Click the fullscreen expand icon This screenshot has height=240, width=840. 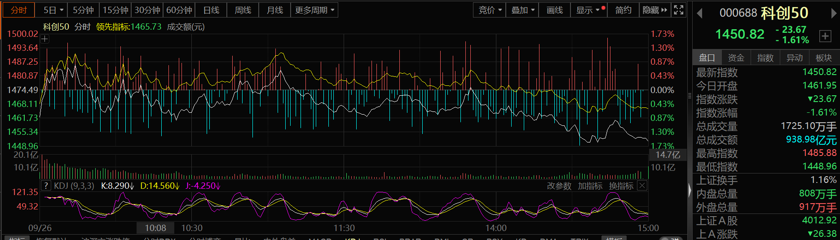tap(679, 10)
